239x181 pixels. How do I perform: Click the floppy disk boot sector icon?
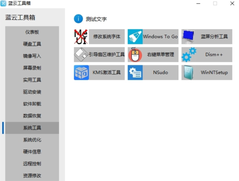pyautogui.click(x=81, y=55)
